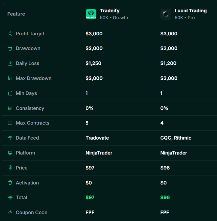Screen dimensions: 217x221
Task: Select Lucid Trading's Max Drawdown $2,000 value
Action: 169,78
